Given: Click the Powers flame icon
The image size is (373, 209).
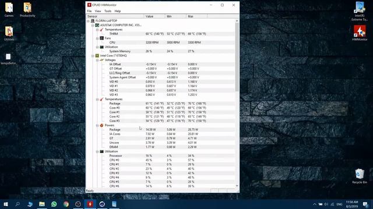Looking at the screenshot, I should click(101, 125).
